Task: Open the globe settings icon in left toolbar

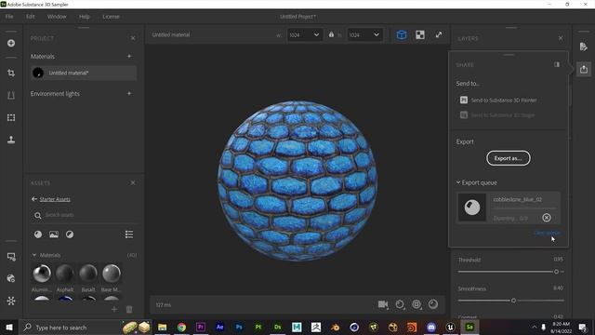Action: 11,278
